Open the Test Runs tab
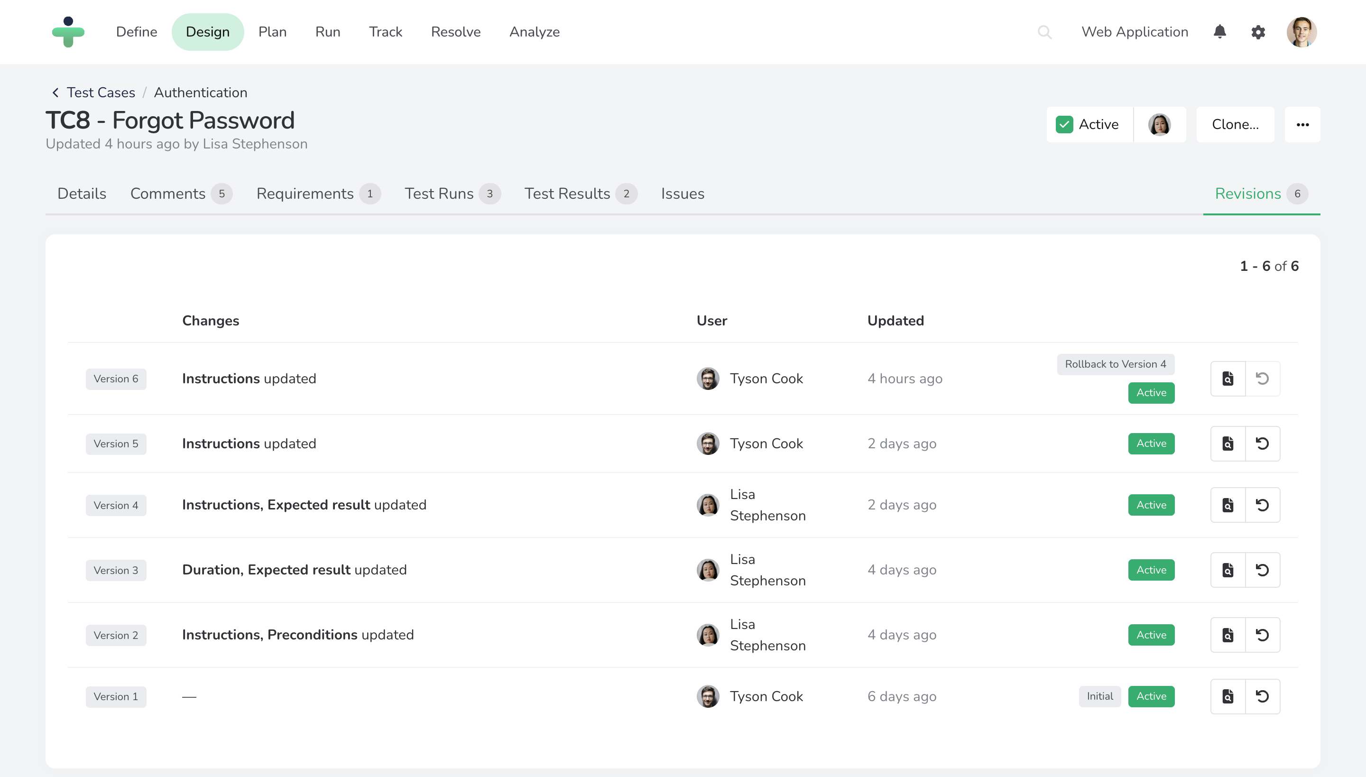 452,194
